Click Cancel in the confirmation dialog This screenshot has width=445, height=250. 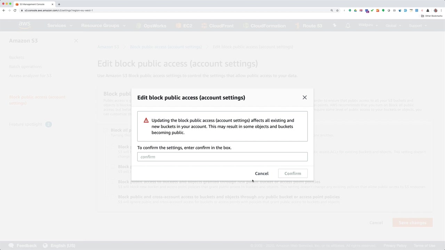point(262,174)
